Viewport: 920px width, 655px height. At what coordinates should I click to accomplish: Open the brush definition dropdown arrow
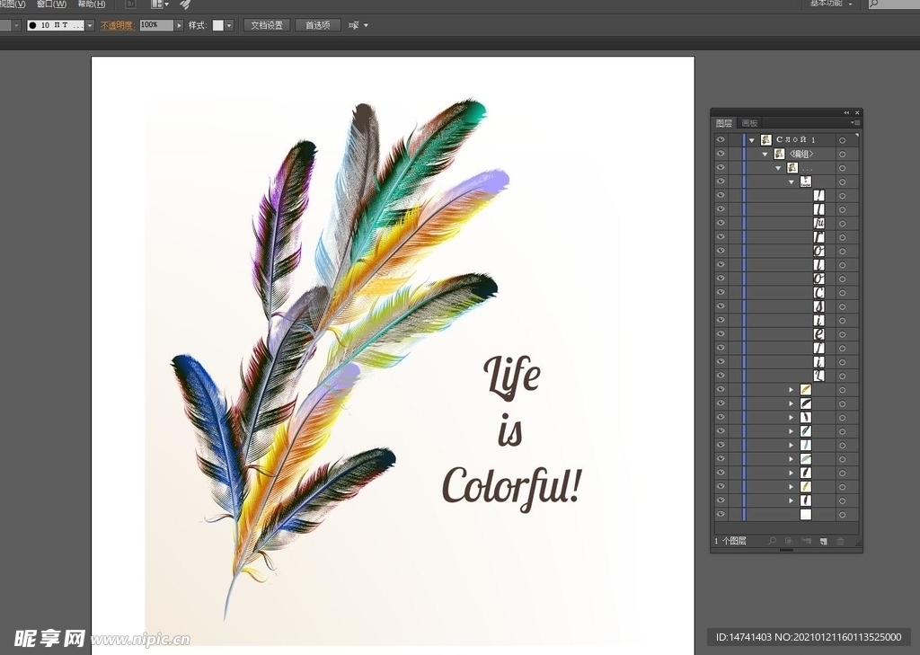tap(90, 25)
